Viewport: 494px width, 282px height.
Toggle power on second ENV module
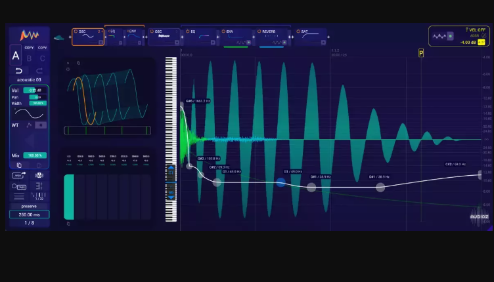(x=223, y=31)
